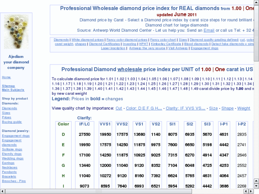
Task: Click the horizontal scrollbar right arrow
Action: pyautogui.click(x=251, y=191)
